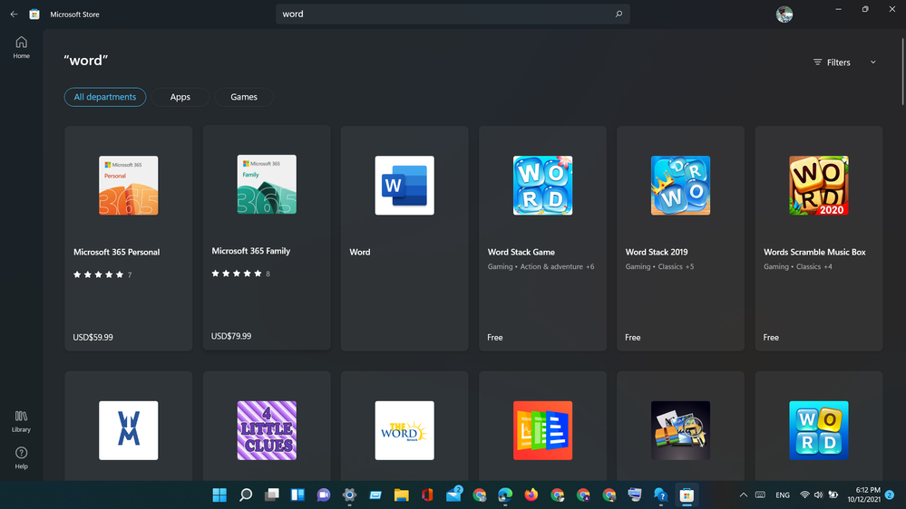Open Widgets from the taskbar

point(297,495)
